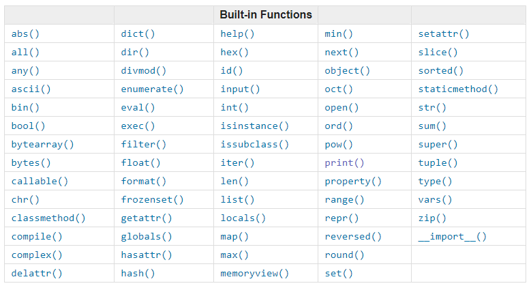Click the globals() function link

[x=147, y=236]
